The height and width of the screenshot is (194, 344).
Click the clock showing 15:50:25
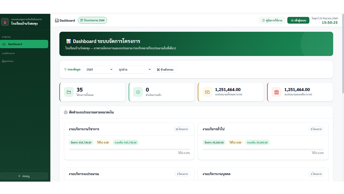coord(330,23)
